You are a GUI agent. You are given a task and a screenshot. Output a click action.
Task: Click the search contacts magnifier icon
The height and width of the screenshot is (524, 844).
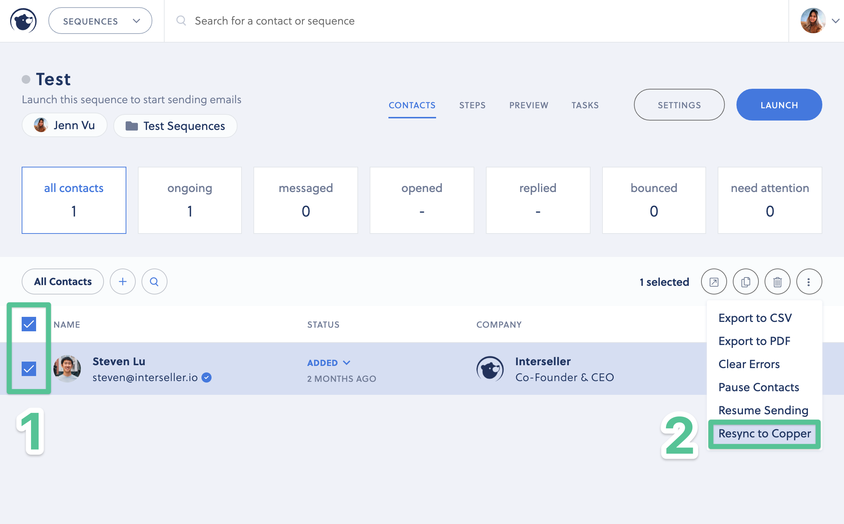tap(154, 281)
